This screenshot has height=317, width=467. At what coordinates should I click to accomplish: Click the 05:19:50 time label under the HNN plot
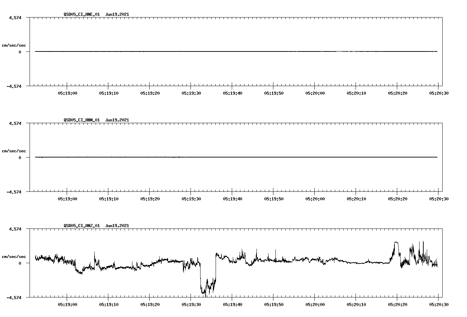pyautogui.click(x=274, y=199)
